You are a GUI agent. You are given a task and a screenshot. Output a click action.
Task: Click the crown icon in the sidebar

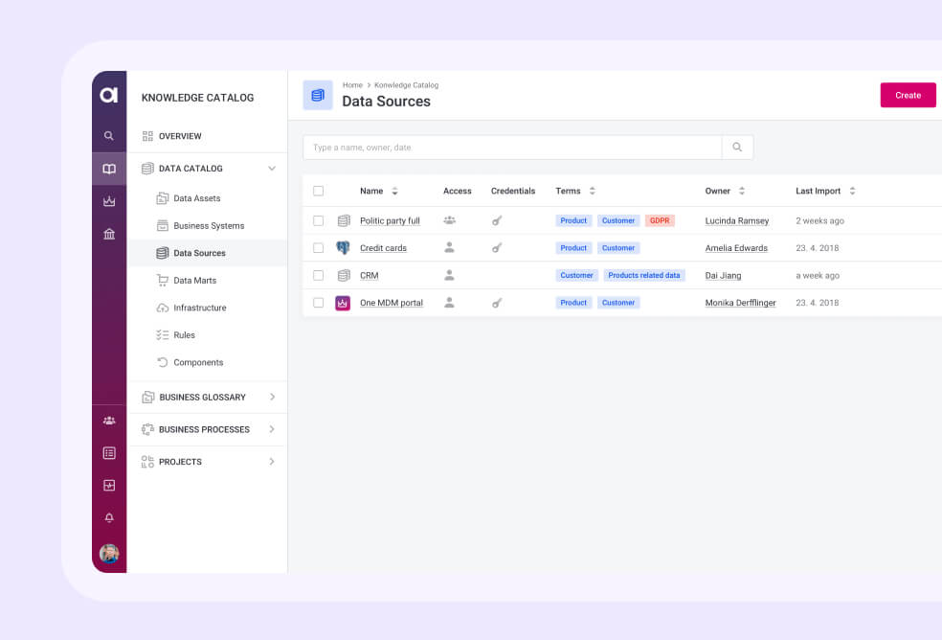109,201
